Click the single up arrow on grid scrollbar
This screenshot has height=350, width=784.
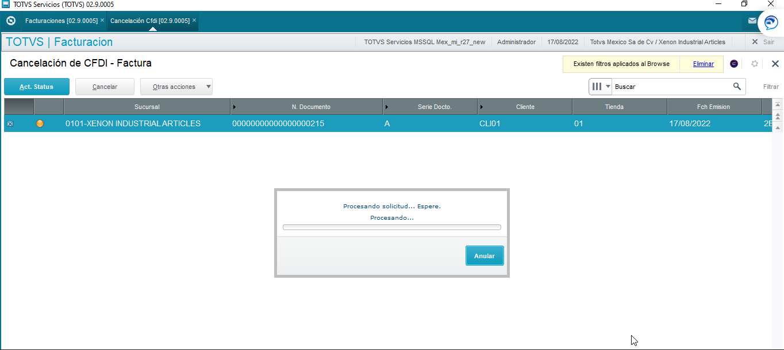click(778, 128)
